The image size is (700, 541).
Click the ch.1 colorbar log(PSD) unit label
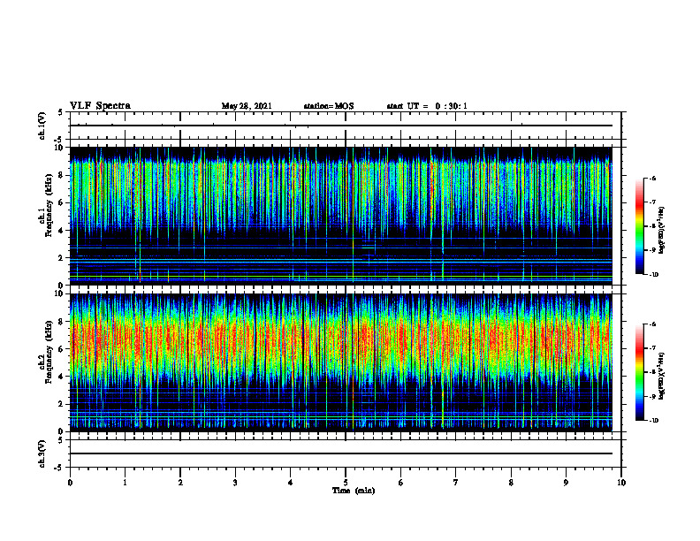pos(662,230)
